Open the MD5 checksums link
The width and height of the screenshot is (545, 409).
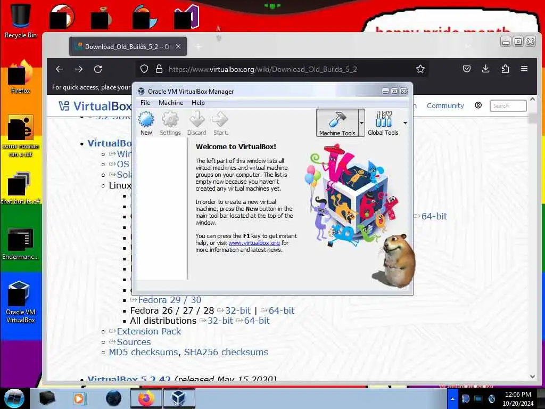click(143, 353)
